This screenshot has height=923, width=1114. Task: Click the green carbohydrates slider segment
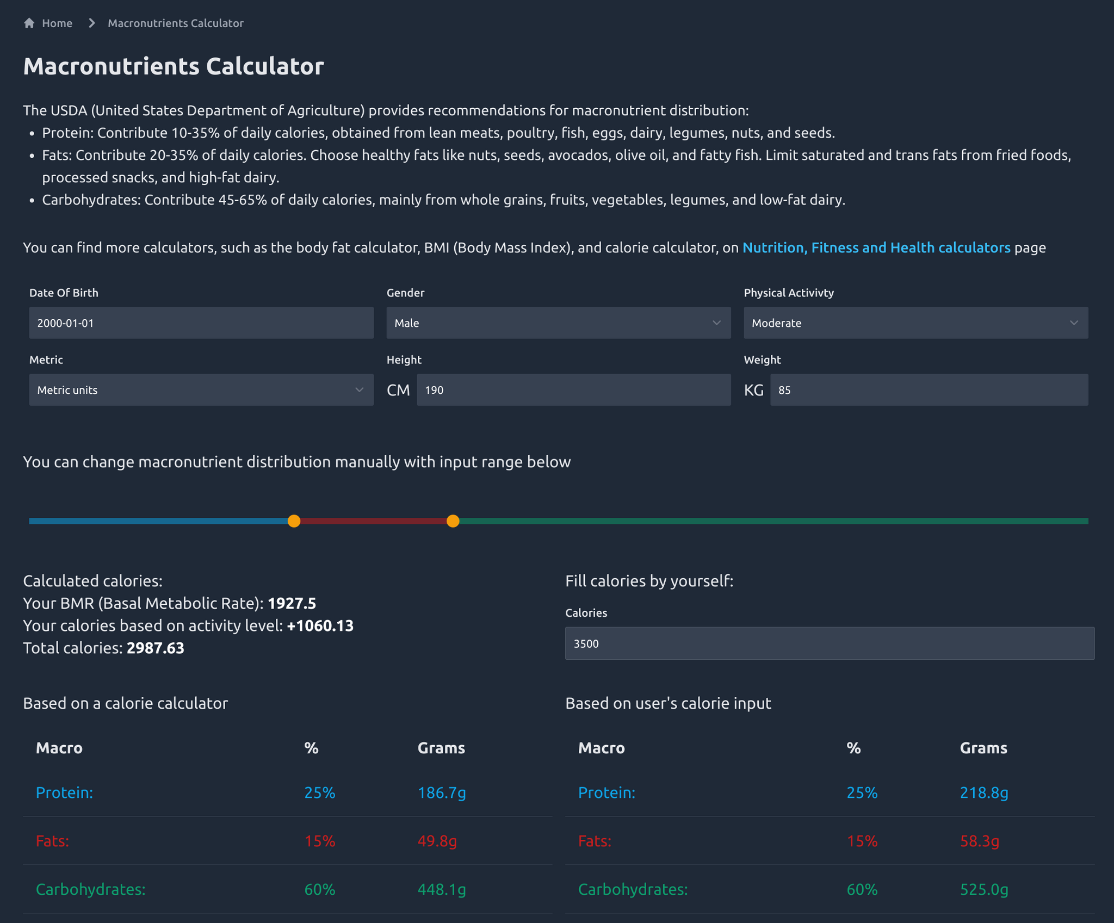(774, 521)
